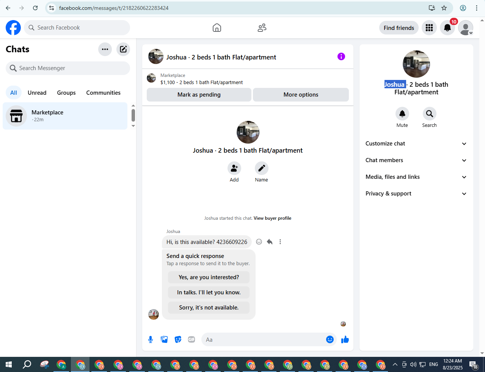Viewport: 485px width, 372px height.
Task: Click the large profile photo in right panel
Action: 416,64
